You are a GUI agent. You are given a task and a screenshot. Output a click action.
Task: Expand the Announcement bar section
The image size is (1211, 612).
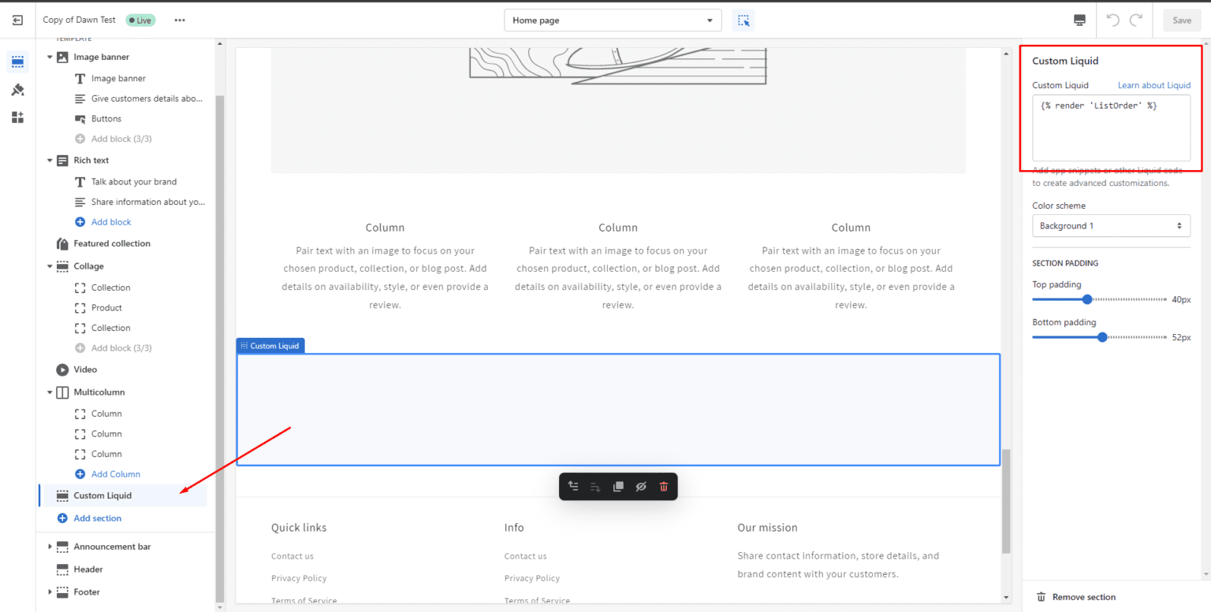[50, 547]
